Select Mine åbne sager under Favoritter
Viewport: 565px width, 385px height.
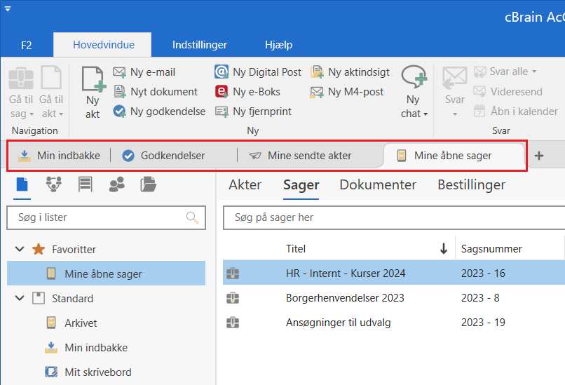[107, 273]
